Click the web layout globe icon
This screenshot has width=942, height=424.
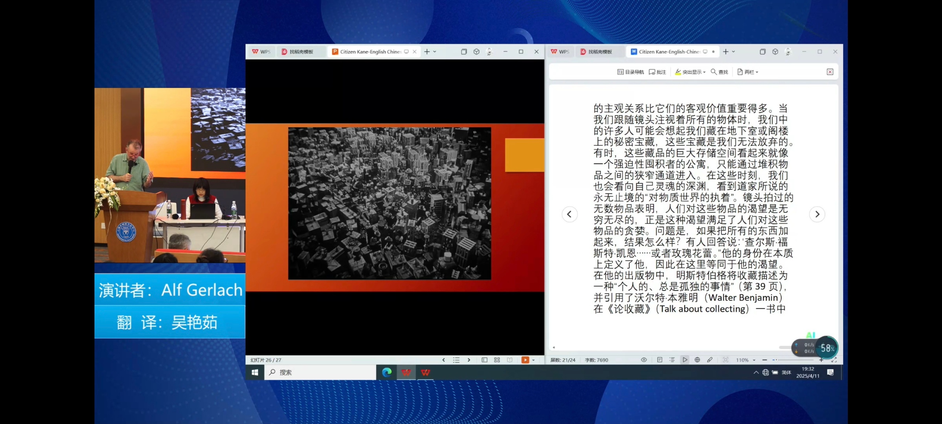697,360
